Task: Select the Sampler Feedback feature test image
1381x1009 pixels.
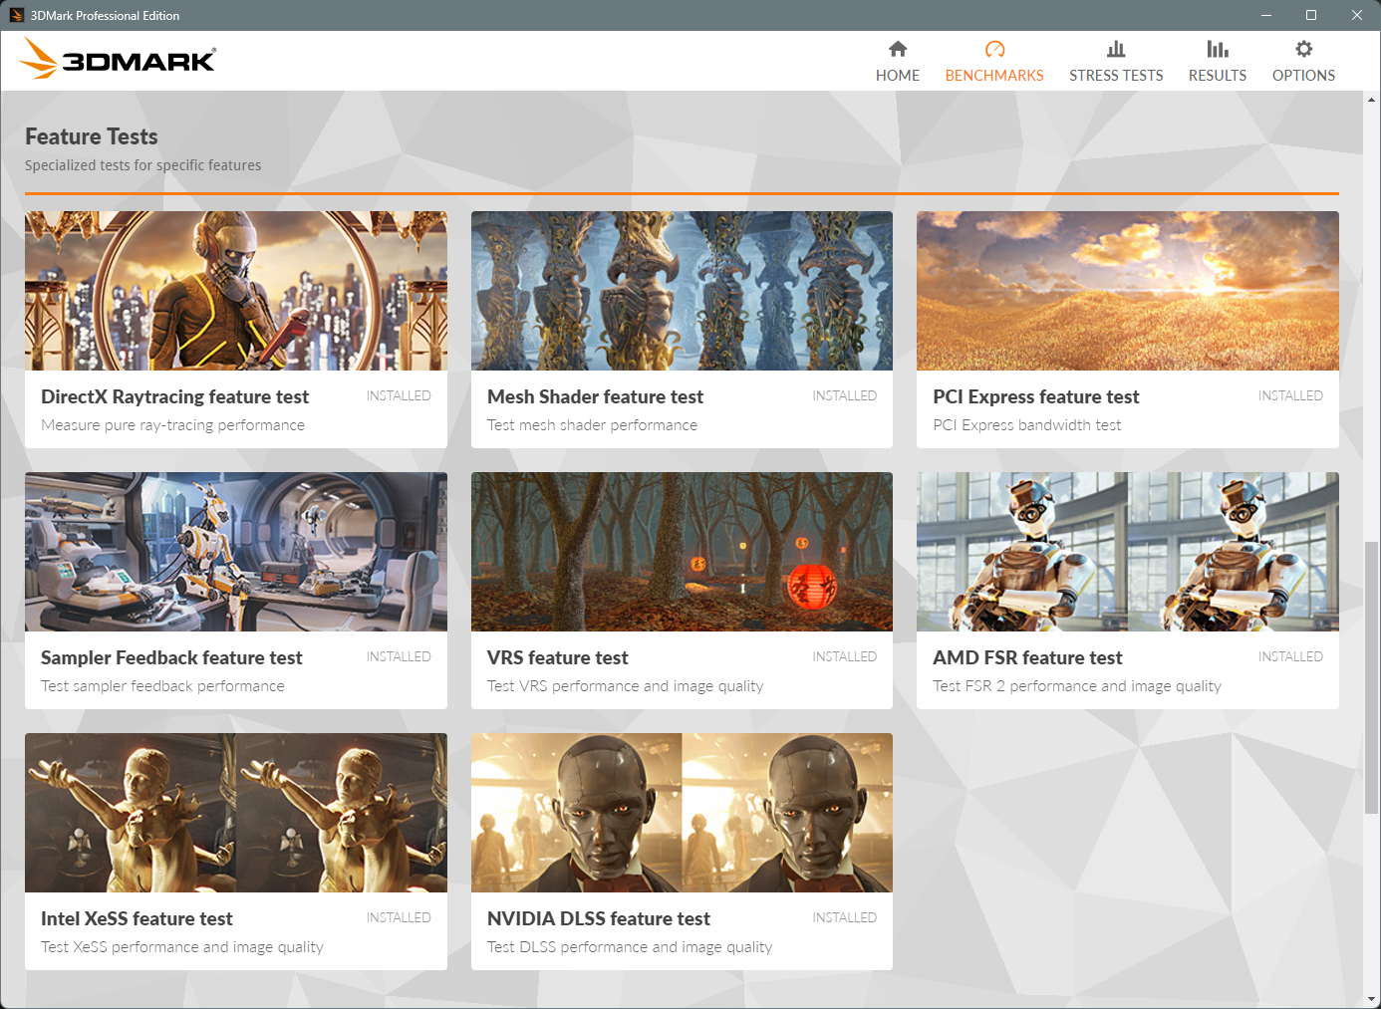Action: pos(236,552)
